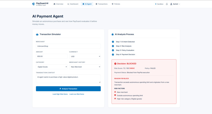Click the 'Risk Score: 72 / 100' text
Screen dimensions: 212x114
[122, 68]
